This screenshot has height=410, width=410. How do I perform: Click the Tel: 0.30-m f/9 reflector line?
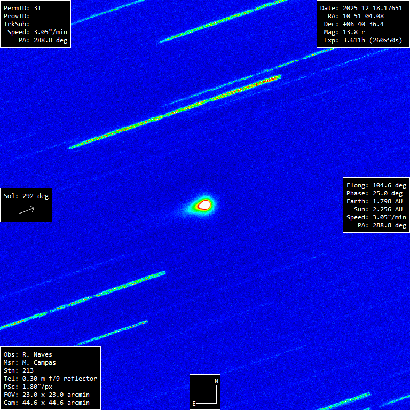point(50,379)
